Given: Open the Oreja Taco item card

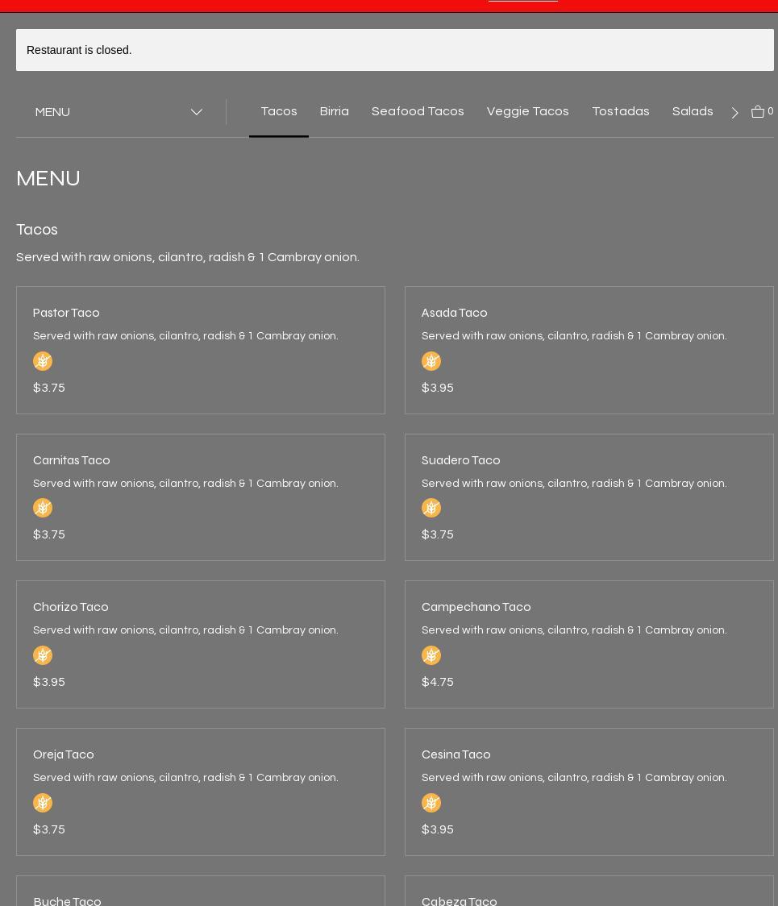Looking at the screenshot, I should [200, 792].
